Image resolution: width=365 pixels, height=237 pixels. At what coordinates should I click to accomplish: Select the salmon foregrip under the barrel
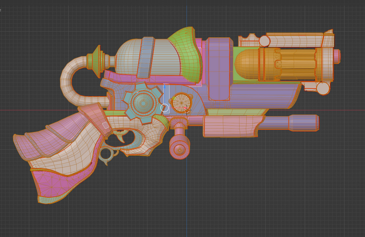(x=229, y=126)
